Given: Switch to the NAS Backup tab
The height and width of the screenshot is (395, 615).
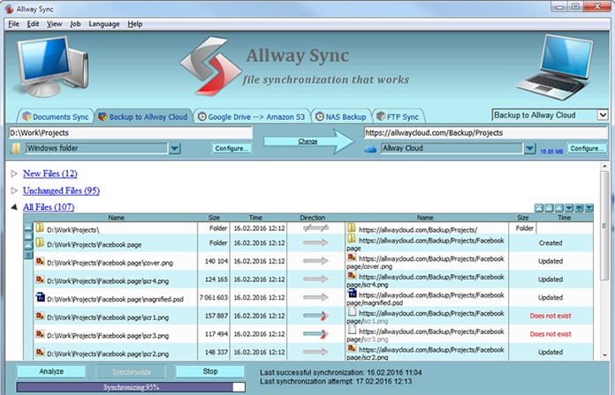Looking at the screenshot, I should 341,116.
